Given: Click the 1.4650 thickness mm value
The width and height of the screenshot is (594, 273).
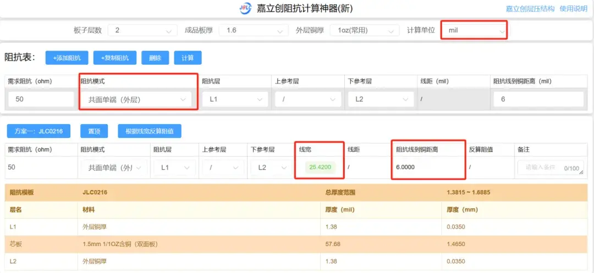Looking at the screenshot, I should click(456, 244).
